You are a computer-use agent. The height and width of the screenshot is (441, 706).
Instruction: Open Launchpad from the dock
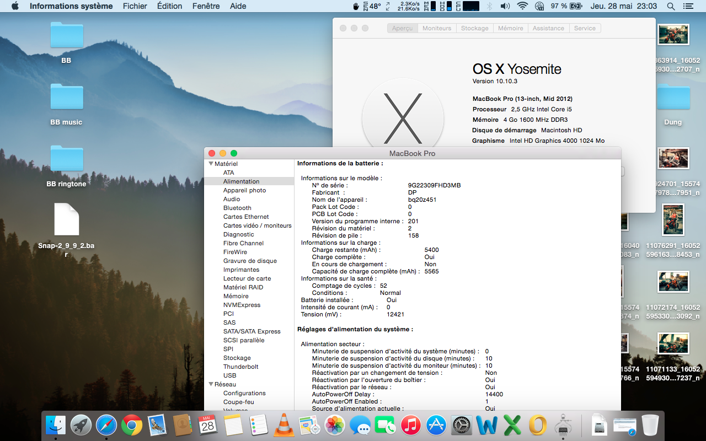click(x=81, y=425)
